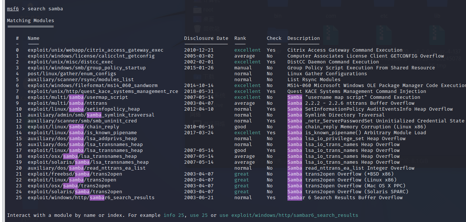Select module exploit/linux/samba/is_known_pipename
The width and height of the screenshot is (466, 222).
[82, 132]
